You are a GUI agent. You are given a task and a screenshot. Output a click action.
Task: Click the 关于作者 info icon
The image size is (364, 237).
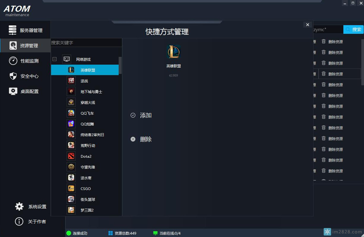pyautogui.click(x=19, y=221)
